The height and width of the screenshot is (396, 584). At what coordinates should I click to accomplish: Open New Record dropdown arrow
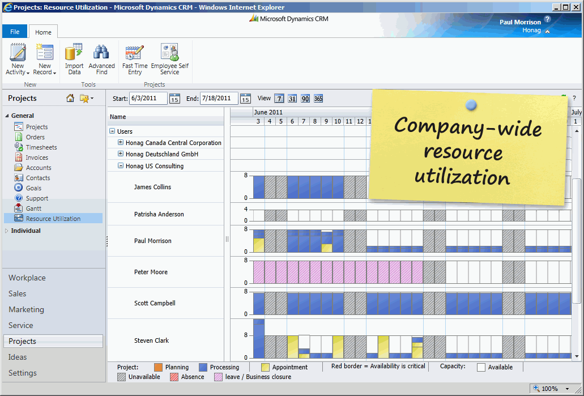click(54, 73)
